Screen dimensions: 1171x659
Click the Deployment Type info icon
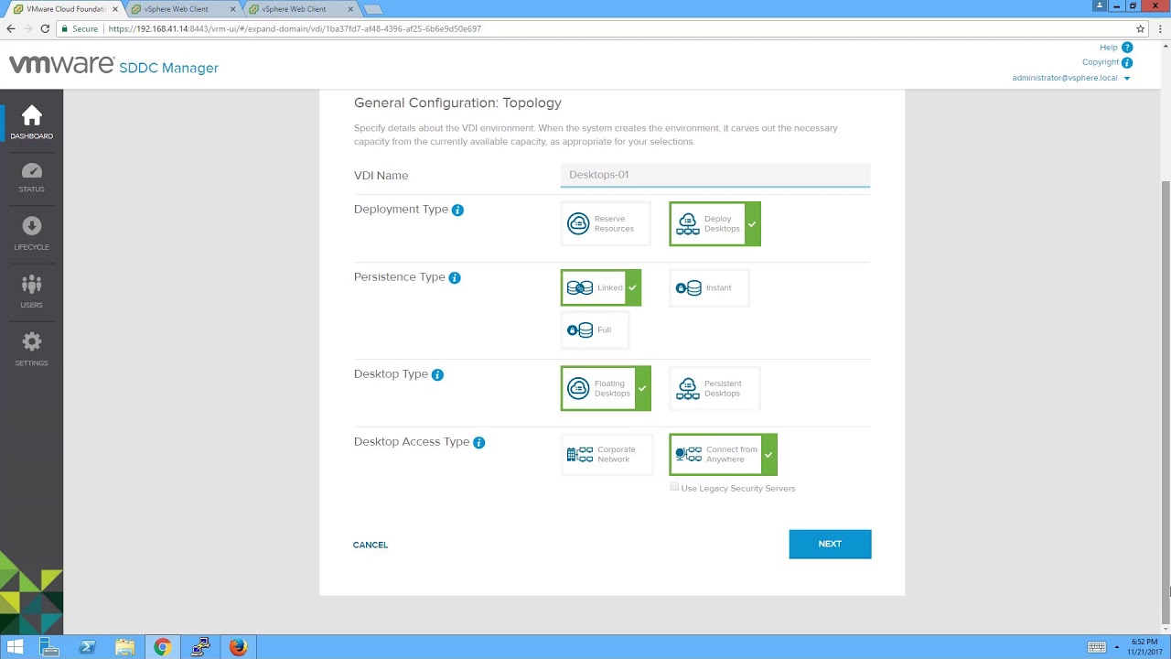click(457, 210)
